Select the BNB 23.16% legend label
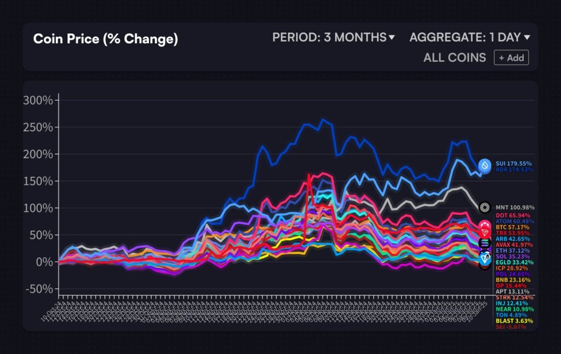Screen dimensions: 561x354 click(513, 280)
